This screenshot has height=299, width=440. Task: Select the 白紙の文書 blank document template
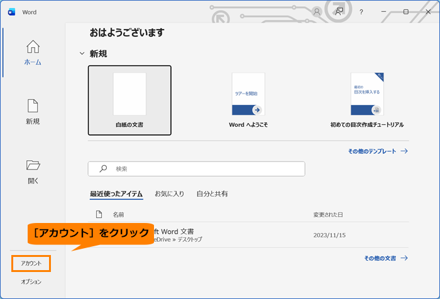point(129,101)
